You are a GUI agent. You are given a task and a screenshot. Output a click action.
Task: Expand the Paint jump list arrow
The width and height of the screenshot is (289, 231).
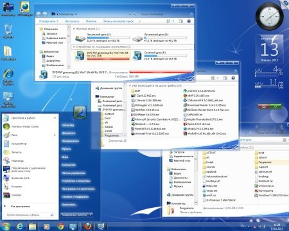55,135
